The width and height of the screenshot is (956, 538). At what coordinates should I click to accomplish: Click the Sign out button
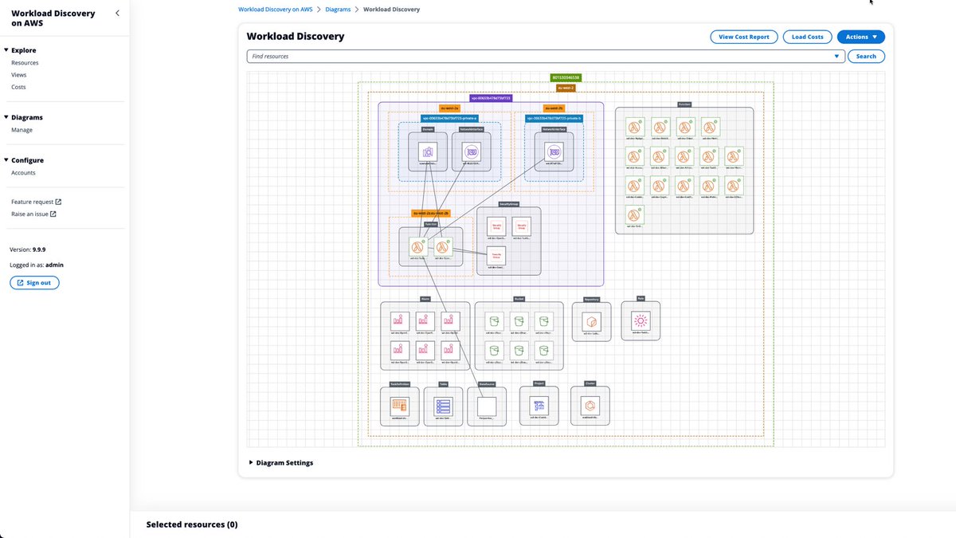[34, 282]
